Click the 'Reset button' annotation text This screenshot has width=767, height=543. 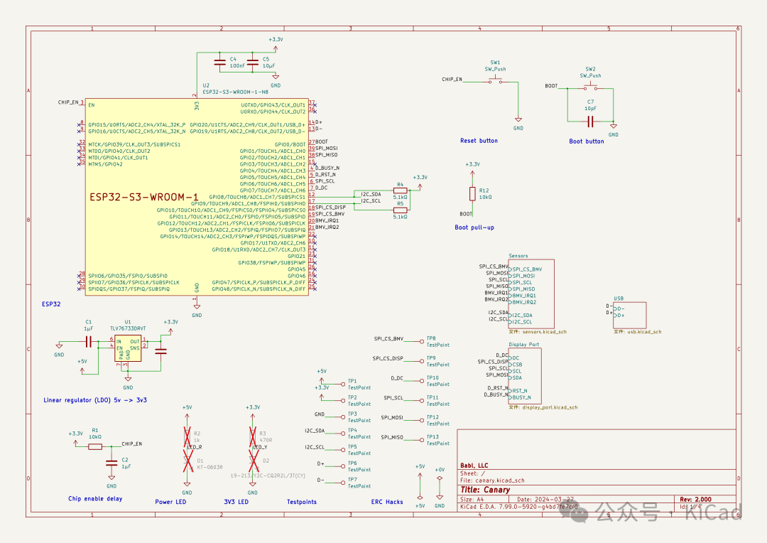point(479,141)
